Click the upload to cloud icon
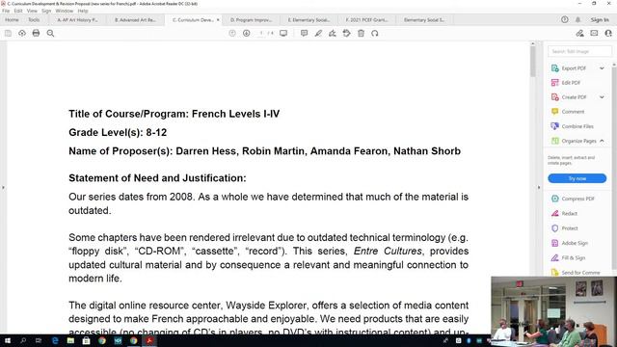617x347 pixels. [x=22, y=34]
